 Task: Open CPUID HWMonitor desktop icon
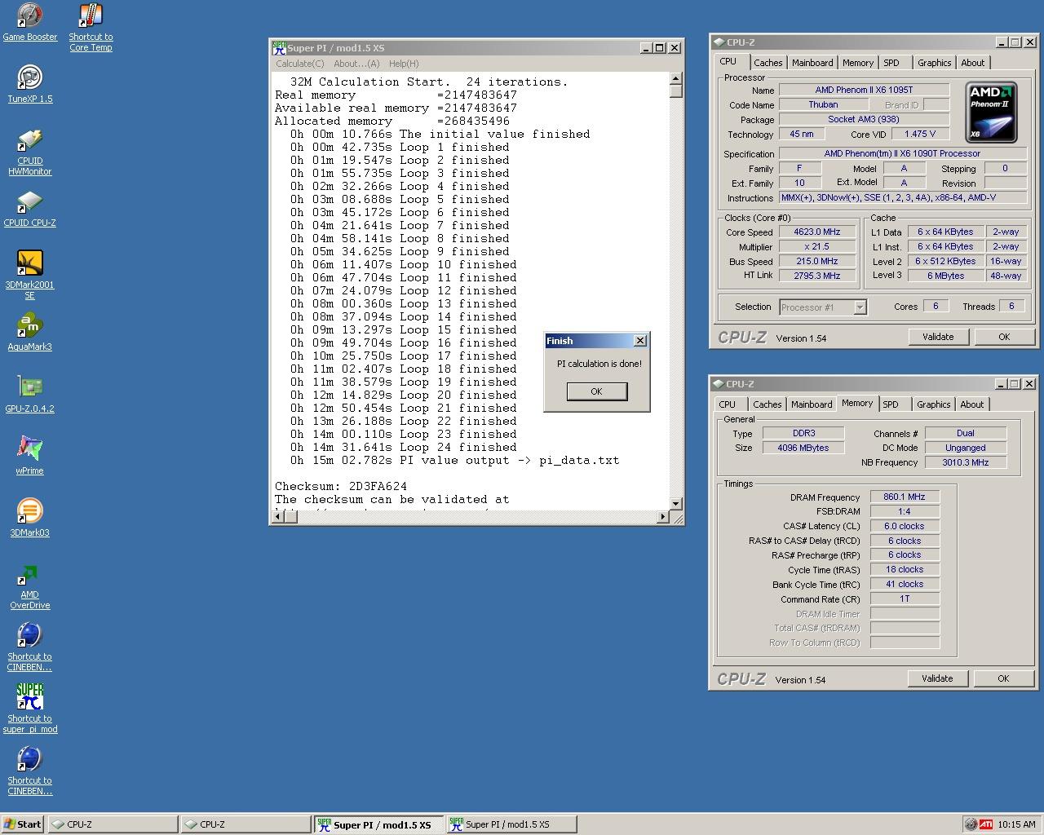pos(30,152)
